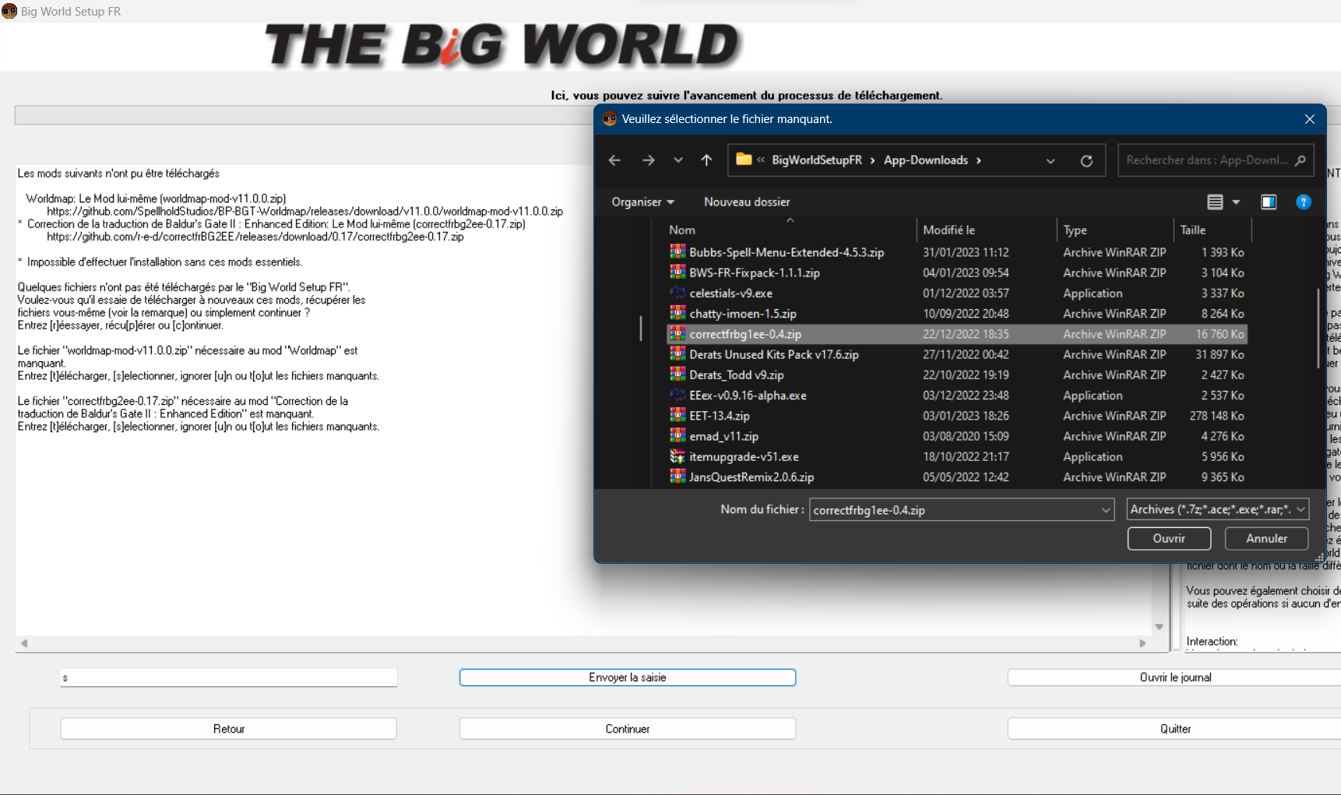The image size is (1341, 795).
Task: Click the Quitter button in Big World Setup
Action: tap(1174, 729)
